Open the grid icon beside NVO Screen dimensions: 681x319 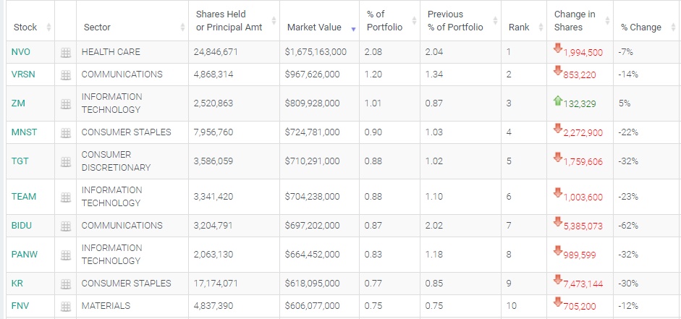pyautogui.click(x=65, y=53)
